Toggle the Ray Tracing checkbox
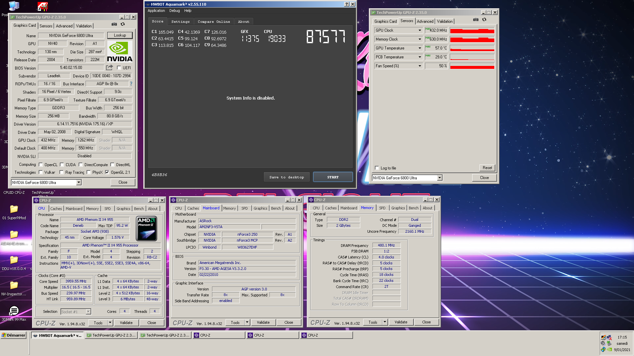634x356 pixels. point(61,172)
